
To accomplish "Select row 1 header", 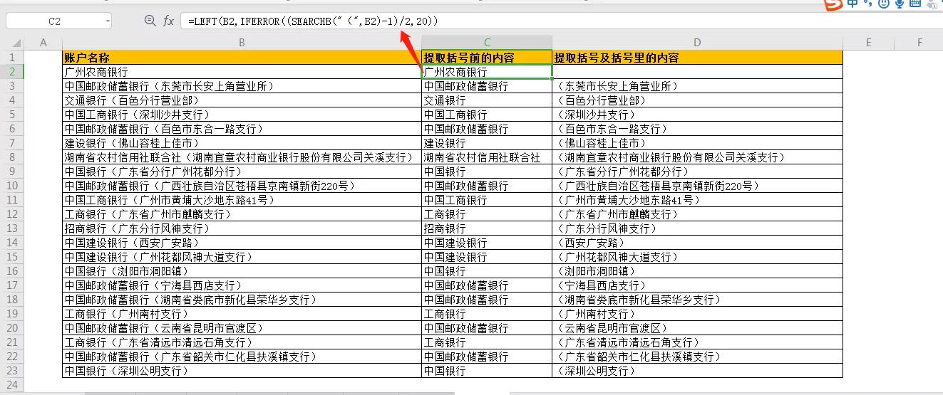I will [12, 58].
